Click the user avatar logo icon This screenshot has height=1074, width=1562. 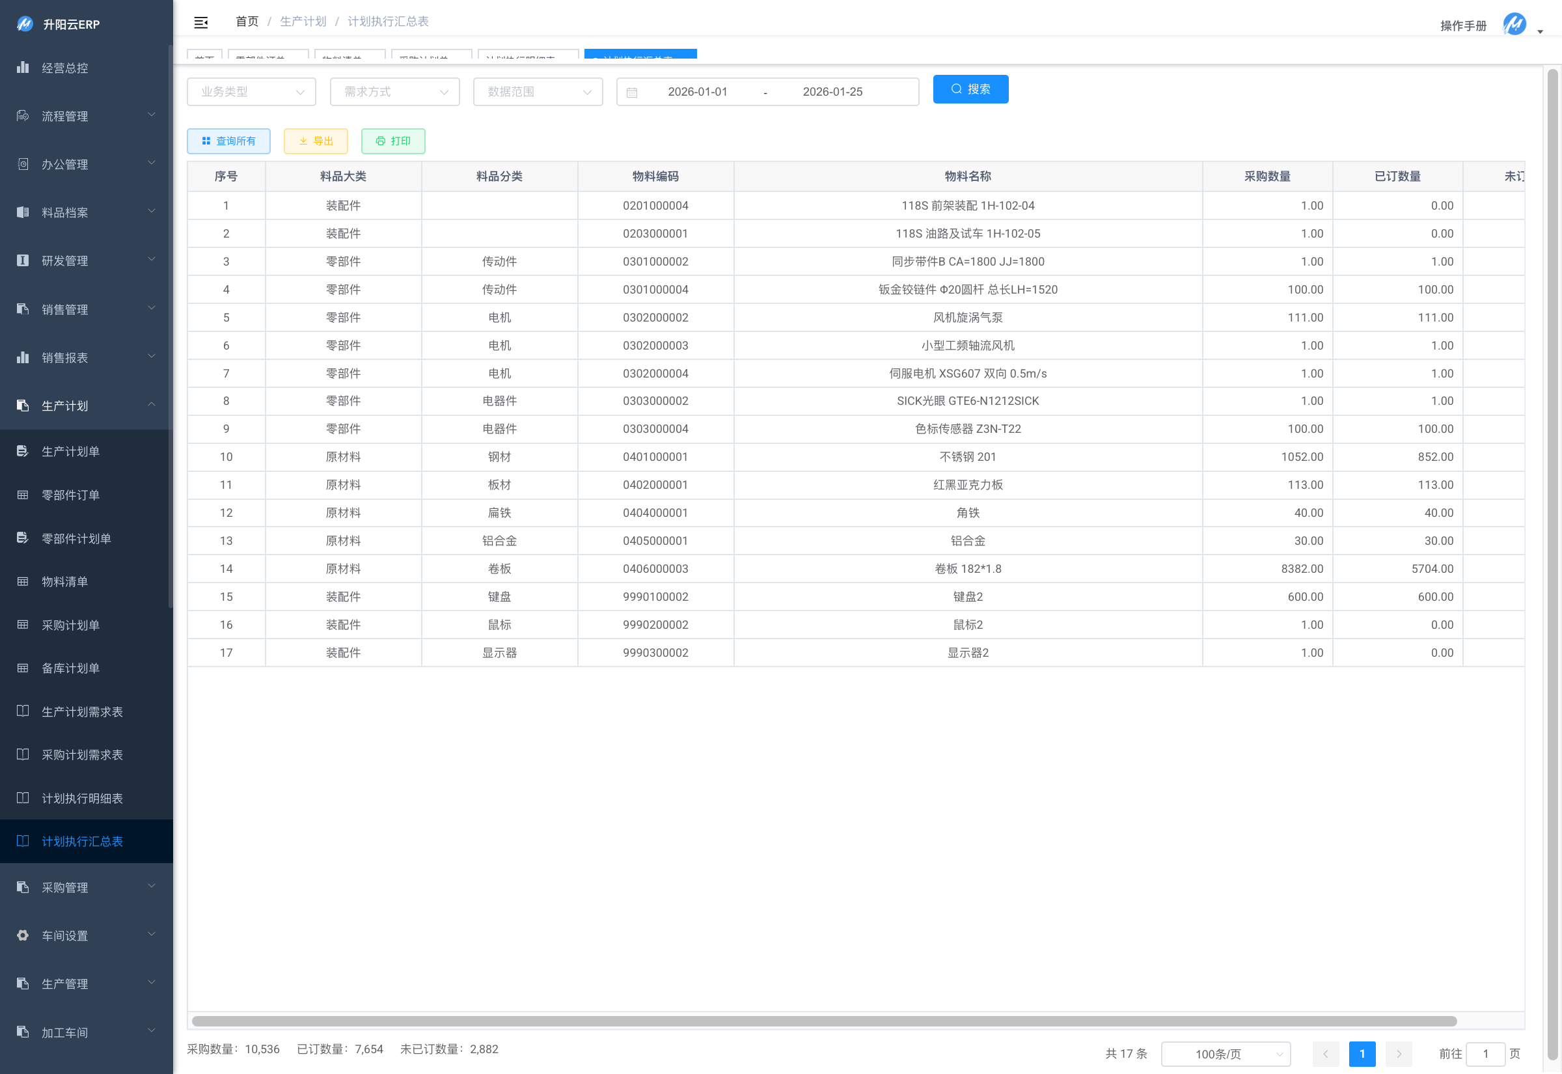[1514, 24]
